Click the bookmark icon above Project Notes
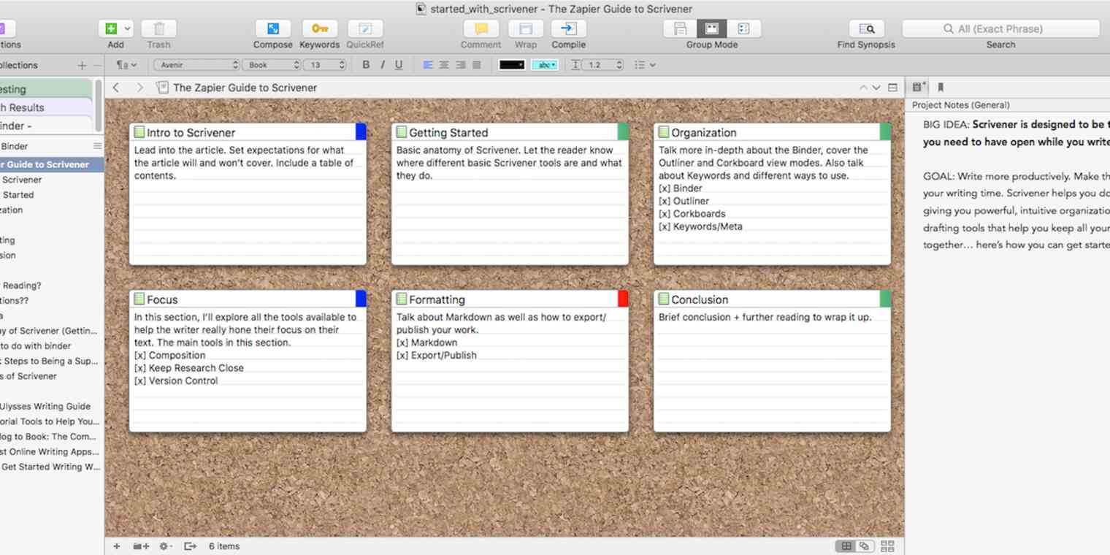The width and height of the screenshot is (1110, 555). 941,87
